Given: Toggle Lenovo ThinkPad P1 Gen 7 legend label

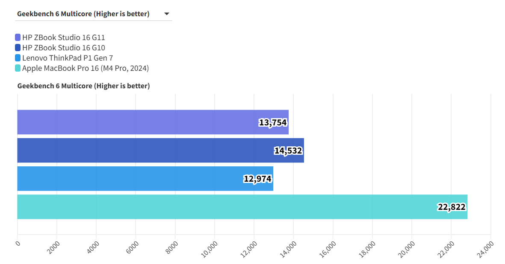Looking at the screenshot, I should [x=67, y=58].
